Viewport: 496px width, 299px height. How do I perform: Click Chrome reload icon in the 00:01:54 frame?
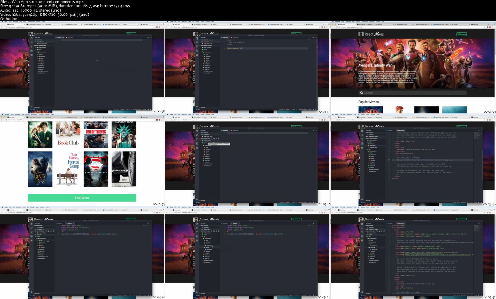pyautogui.click(x=337, y=27)
